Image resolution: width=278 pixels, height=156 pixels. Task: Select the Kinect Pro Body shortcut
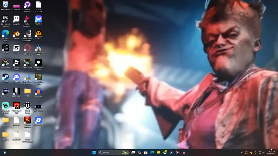click(x=27, y=79)
